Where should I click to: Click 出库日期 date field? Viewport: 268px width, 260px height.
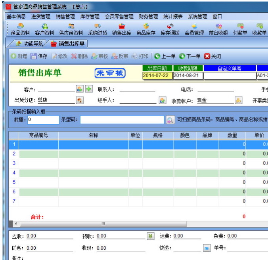[x=157, y=76]
